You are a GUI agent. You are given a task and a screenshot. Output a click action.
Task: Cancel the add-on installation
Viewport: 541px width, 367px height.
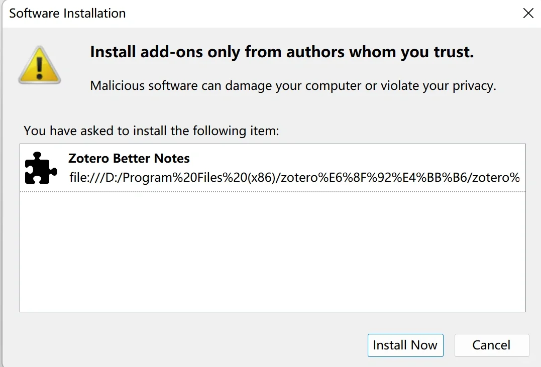tap(491, 345)
